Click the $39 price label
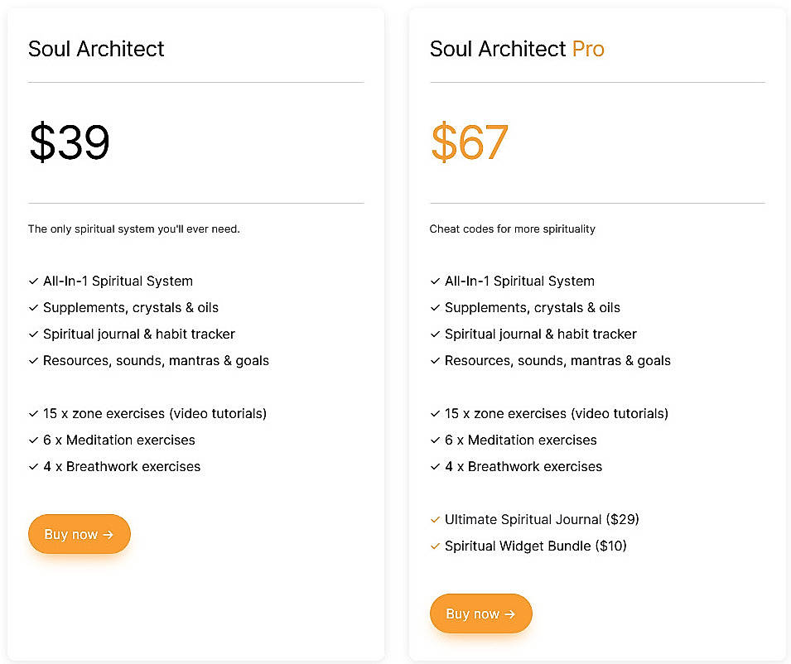Viewport: 791px width, 664px height. [x=69, y=142]
